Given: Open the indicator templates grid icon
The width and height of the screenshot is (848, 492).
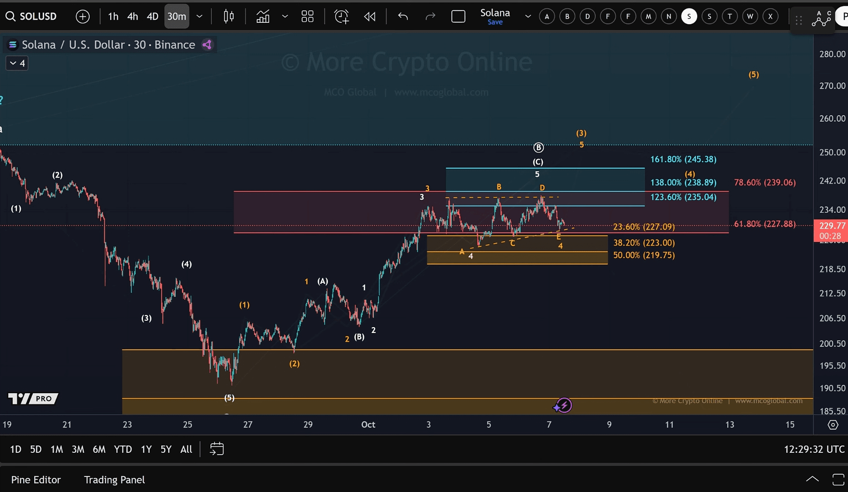Looking at the screenshot, I should 307,17.
